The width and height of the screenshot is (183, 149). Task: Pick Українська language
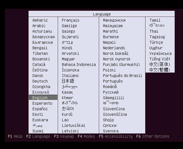[161, 53]
